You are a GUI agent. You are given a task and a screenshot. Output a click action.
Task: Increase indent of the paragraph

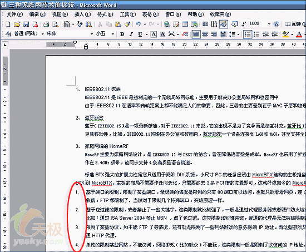275,34
